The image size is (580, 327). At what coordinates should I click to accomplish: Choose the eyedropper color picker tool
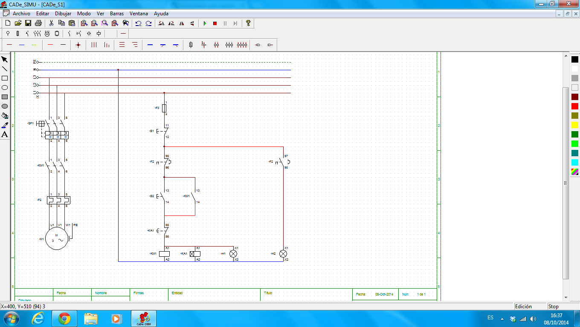[x=5, y=125]
